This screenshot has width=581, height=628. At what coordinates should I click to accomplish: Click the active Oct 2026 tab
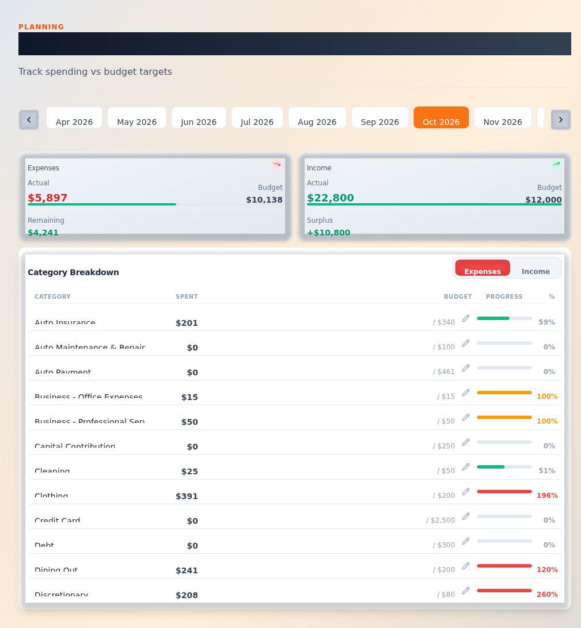click(441, 117)
